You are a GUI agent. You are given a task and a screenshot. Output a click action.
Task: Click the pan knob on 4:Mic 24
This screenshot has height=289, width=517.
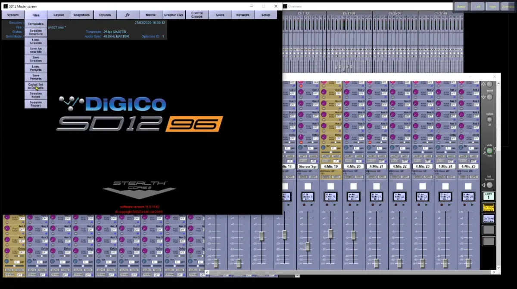[x=438, y=147]
